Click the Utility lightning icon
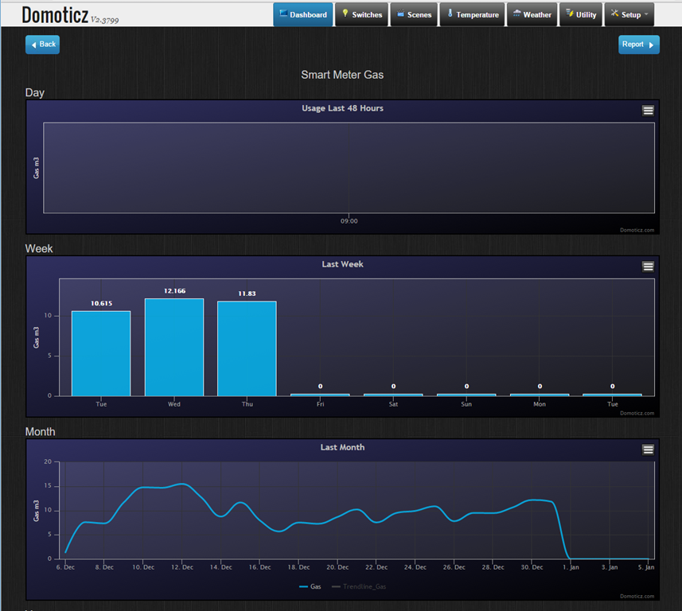This screenshot has width=682, height=611. (x=570, y=14)
